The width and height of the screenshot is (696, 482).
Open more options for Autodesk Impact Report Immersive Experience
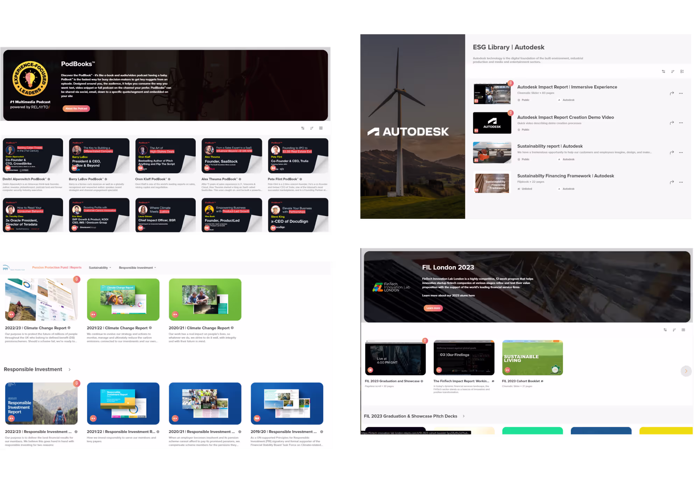681,93
